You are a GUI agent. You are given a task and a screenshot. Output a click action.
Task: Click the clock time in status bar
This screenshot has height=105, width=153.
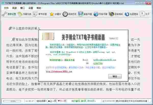(30, 101)
